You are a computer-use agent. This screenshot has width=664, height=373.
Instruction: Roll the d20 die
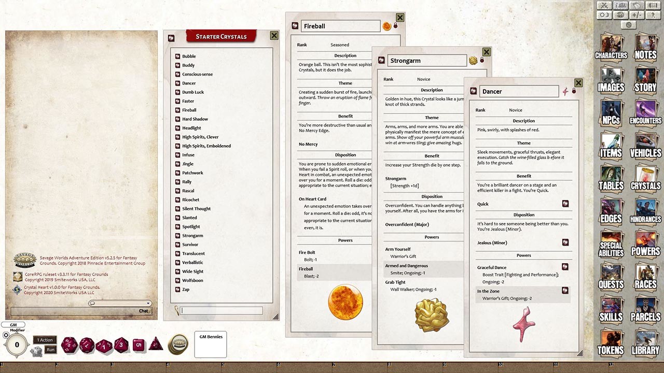pyautogui.click(x=68, y=345)
